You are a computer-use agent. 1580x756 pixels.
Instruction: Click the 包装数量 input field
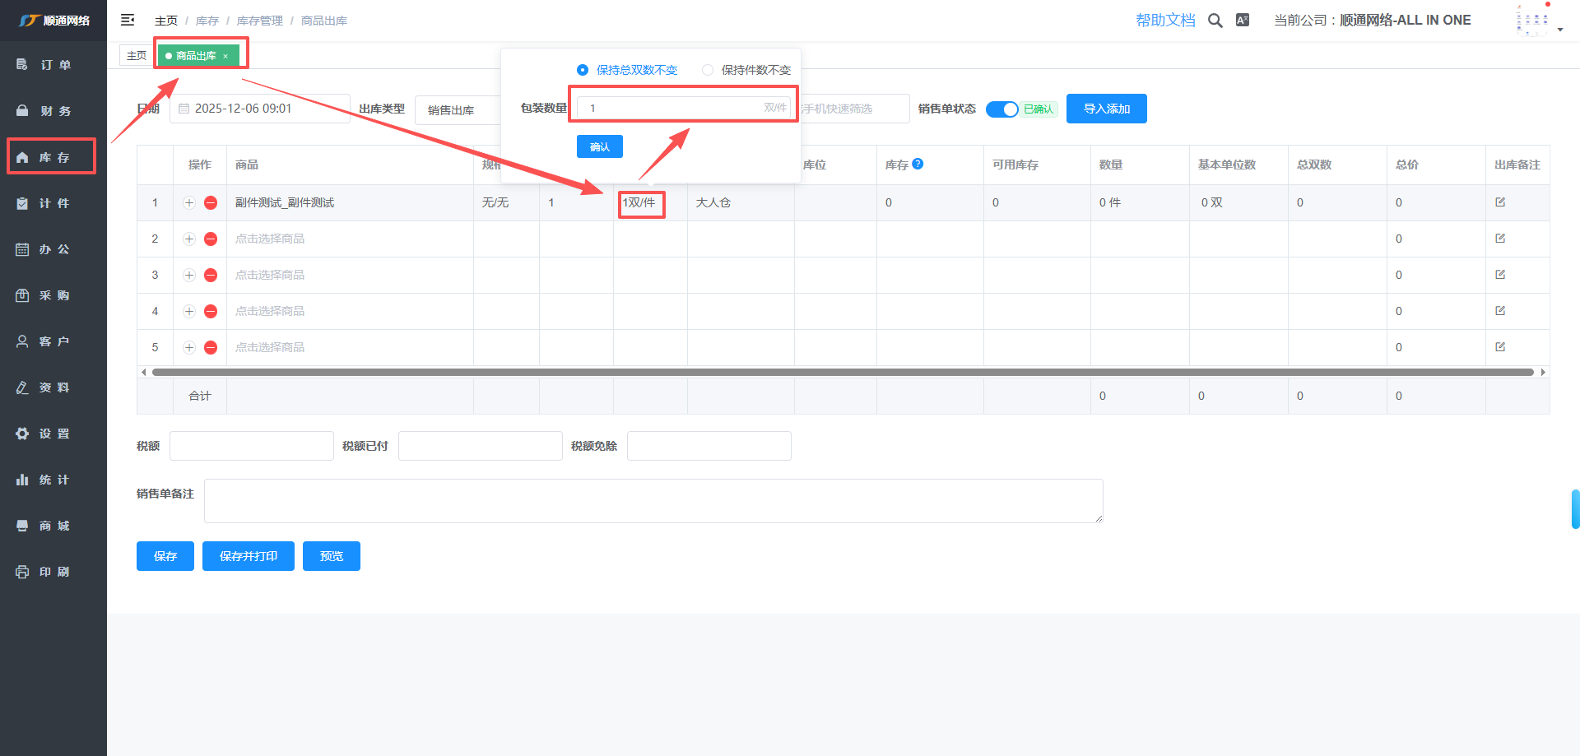[x=671, y=108]
